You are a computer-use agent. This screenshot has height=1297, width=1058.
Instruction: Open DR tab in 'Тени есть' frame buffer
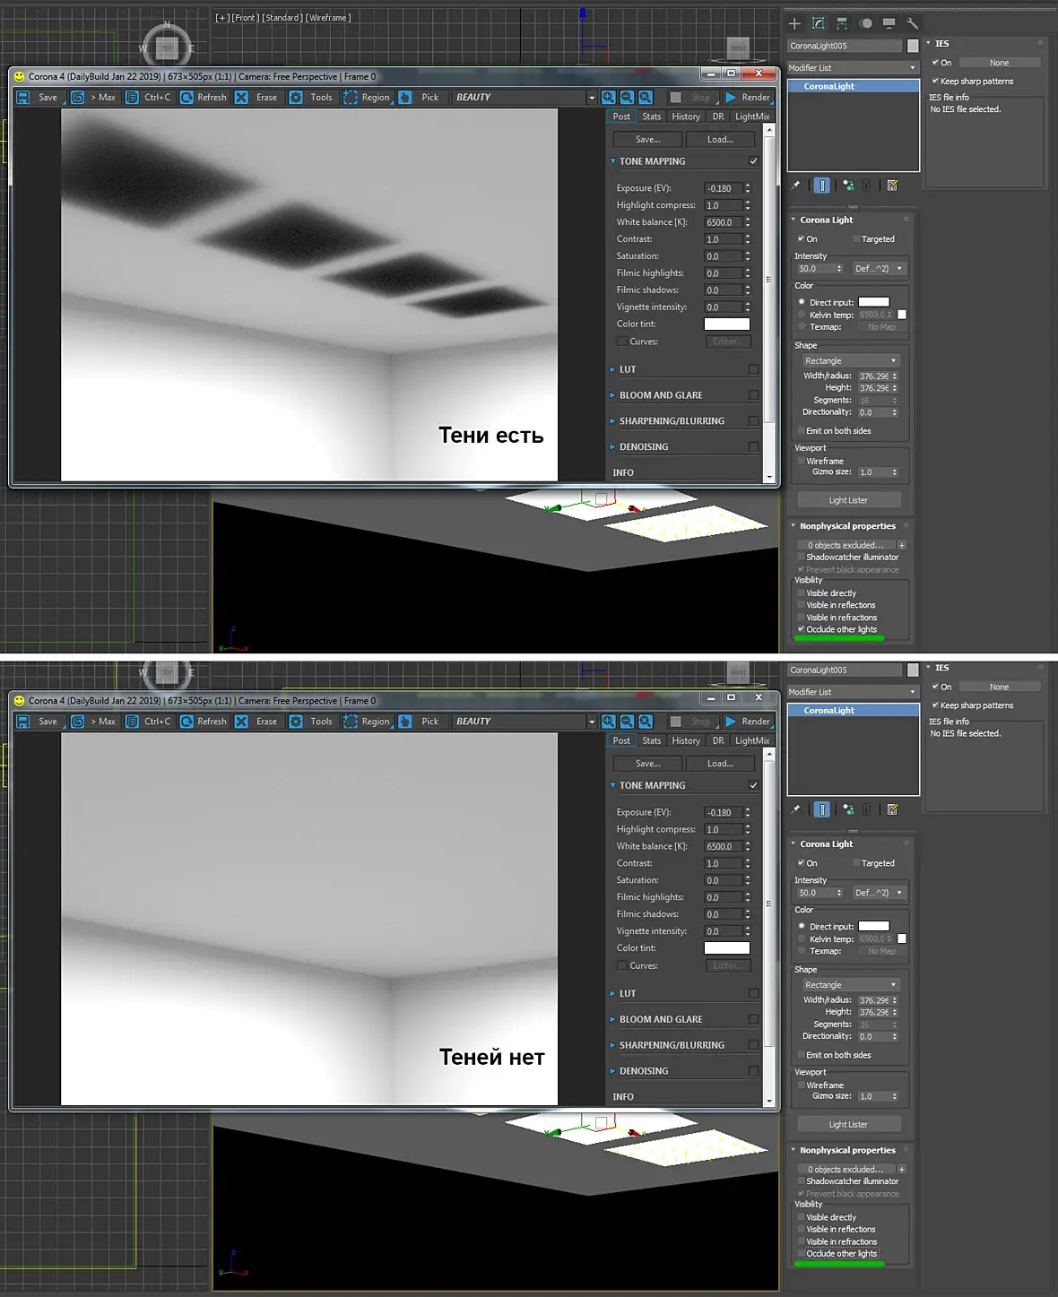[718, 117]
